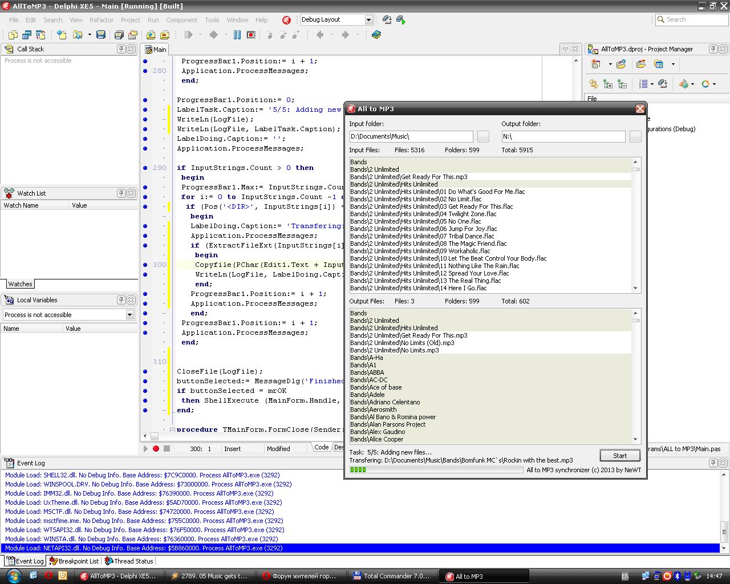Open the File menu
The width and height of the screenshot is (730, 584).
(14, 20)
